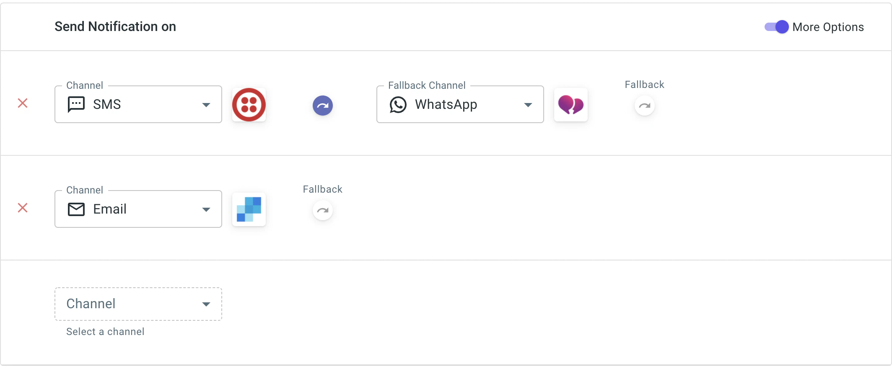This screenshot has height=366, width=892.
Task: Click the fallback arrow icon next to Twilio
Action: pyautogui.click(x=322, y=106)
